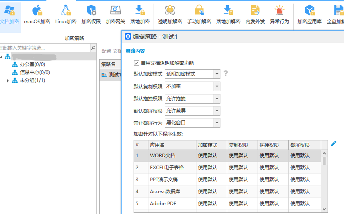Click the # column header

(141, 145)
